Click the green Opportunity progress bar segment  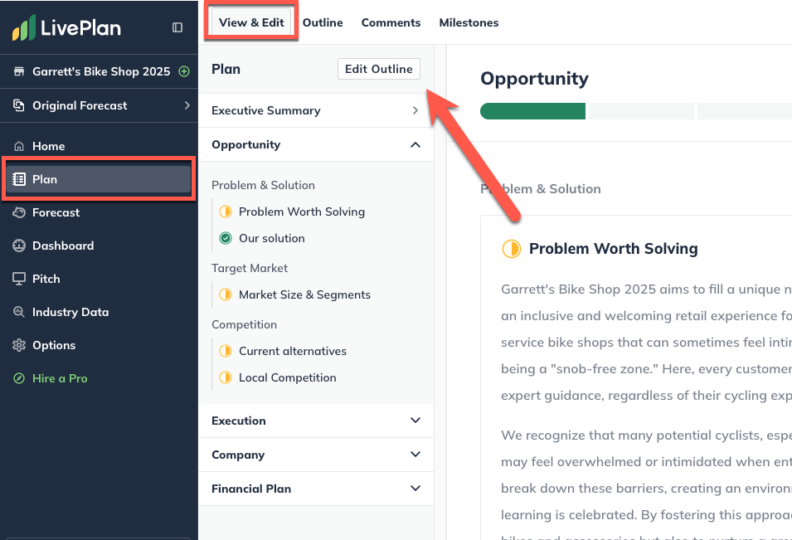532,110
